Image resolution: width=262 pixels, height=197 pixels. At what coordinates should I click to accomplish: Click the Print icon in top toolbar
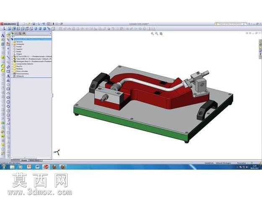pyautogui.click(x=39, y=24)
